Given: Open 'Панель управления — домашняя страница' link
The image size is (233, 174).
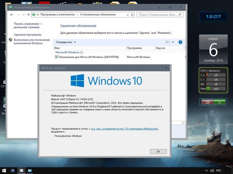Looking at the screenshot, I should (28, 26).
